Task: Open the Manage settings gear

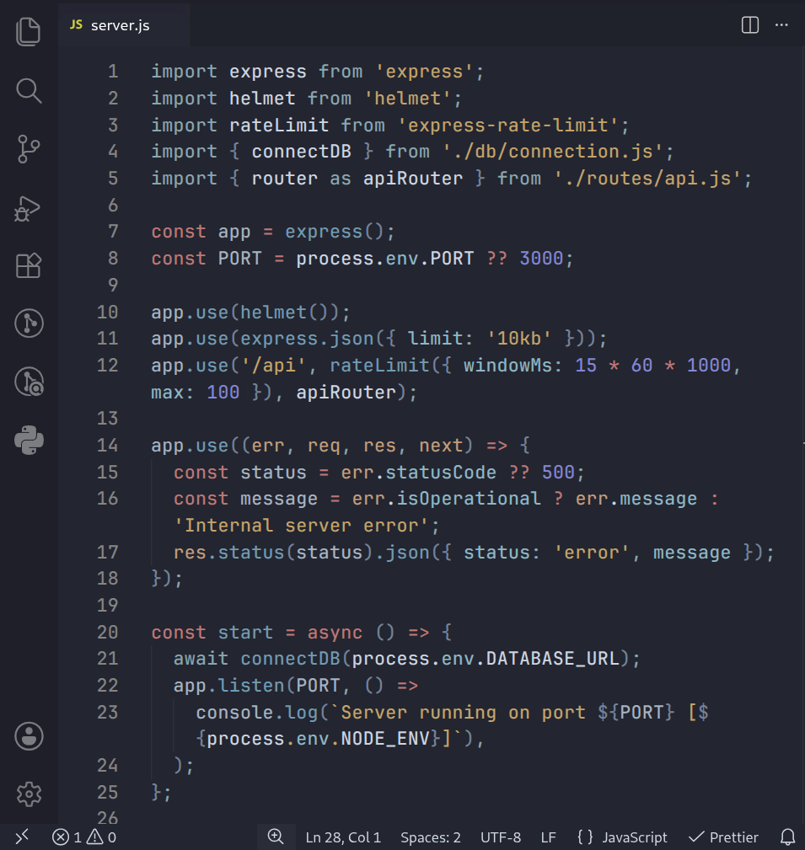Action: tap(29, 794)
